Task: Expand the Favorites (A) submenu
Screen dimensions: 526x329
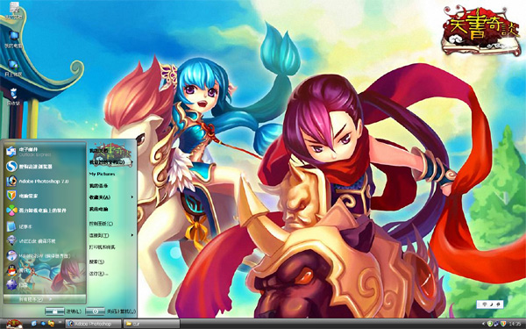Action: [111, 197]
